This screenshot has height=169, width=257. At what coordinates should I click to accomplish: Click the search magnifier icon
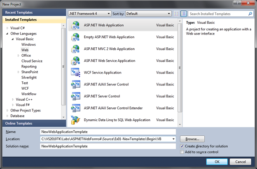coord(250,14)
